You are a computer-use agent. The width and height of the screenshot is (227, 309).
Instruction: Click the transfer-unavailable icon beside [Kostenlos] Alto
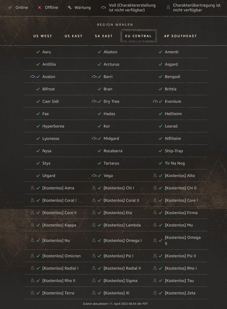[155, 176]
